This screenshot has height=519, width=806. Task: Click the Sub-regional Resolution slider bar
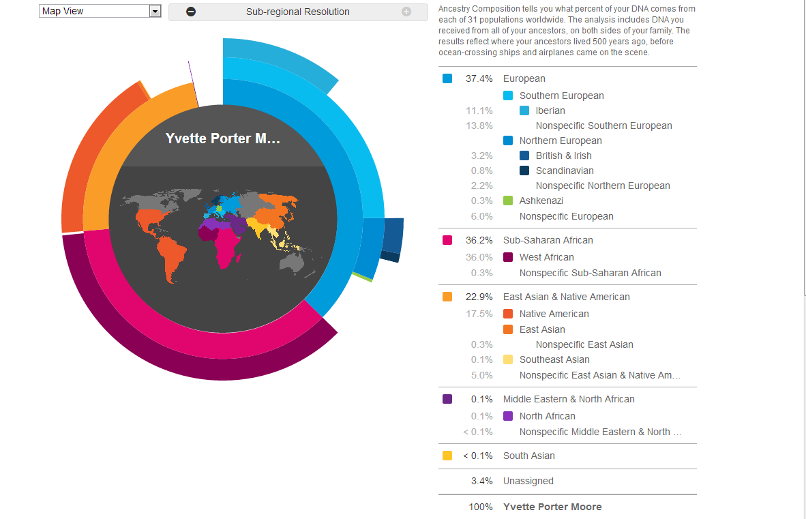298,12
